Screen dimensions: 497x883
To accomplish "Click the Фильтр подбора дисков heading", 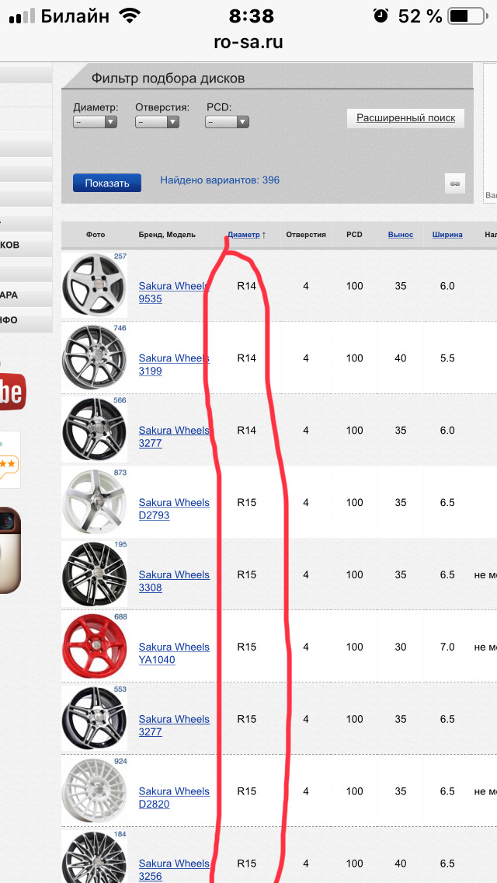I will click(169, 79).
